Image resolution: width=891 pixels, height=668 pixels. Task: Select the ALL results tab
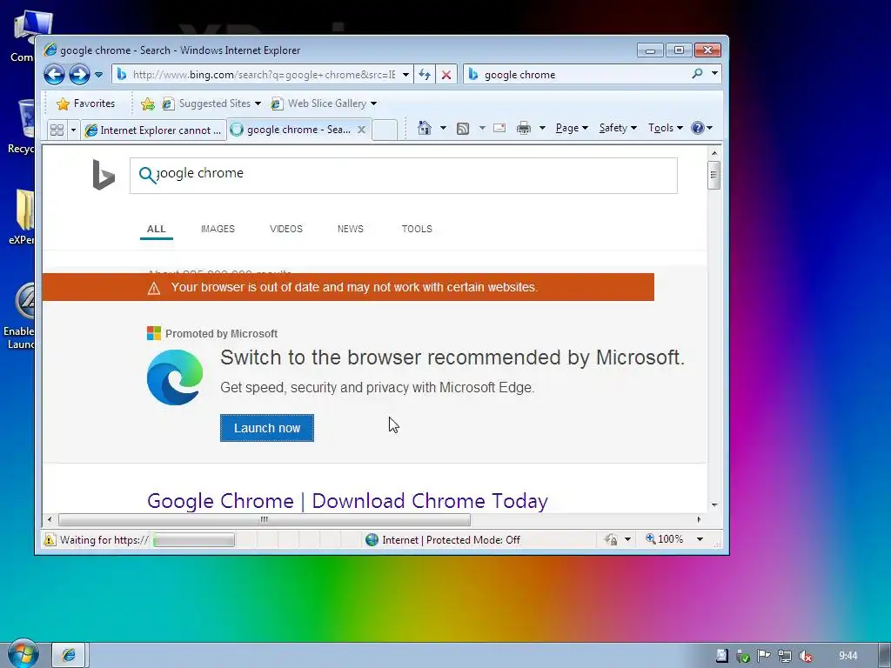point(157,229)
